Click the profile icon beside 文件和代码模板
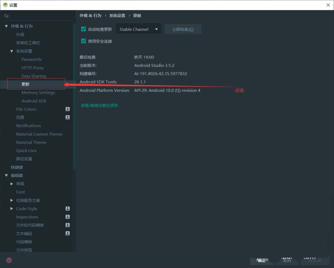Viewport: 334px width, 268px height. [67, 225]
